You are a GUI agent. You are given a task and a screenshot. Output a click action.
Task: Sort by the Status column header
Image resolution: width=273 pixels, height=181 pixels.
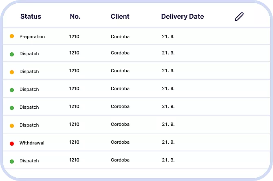[31, 17]
